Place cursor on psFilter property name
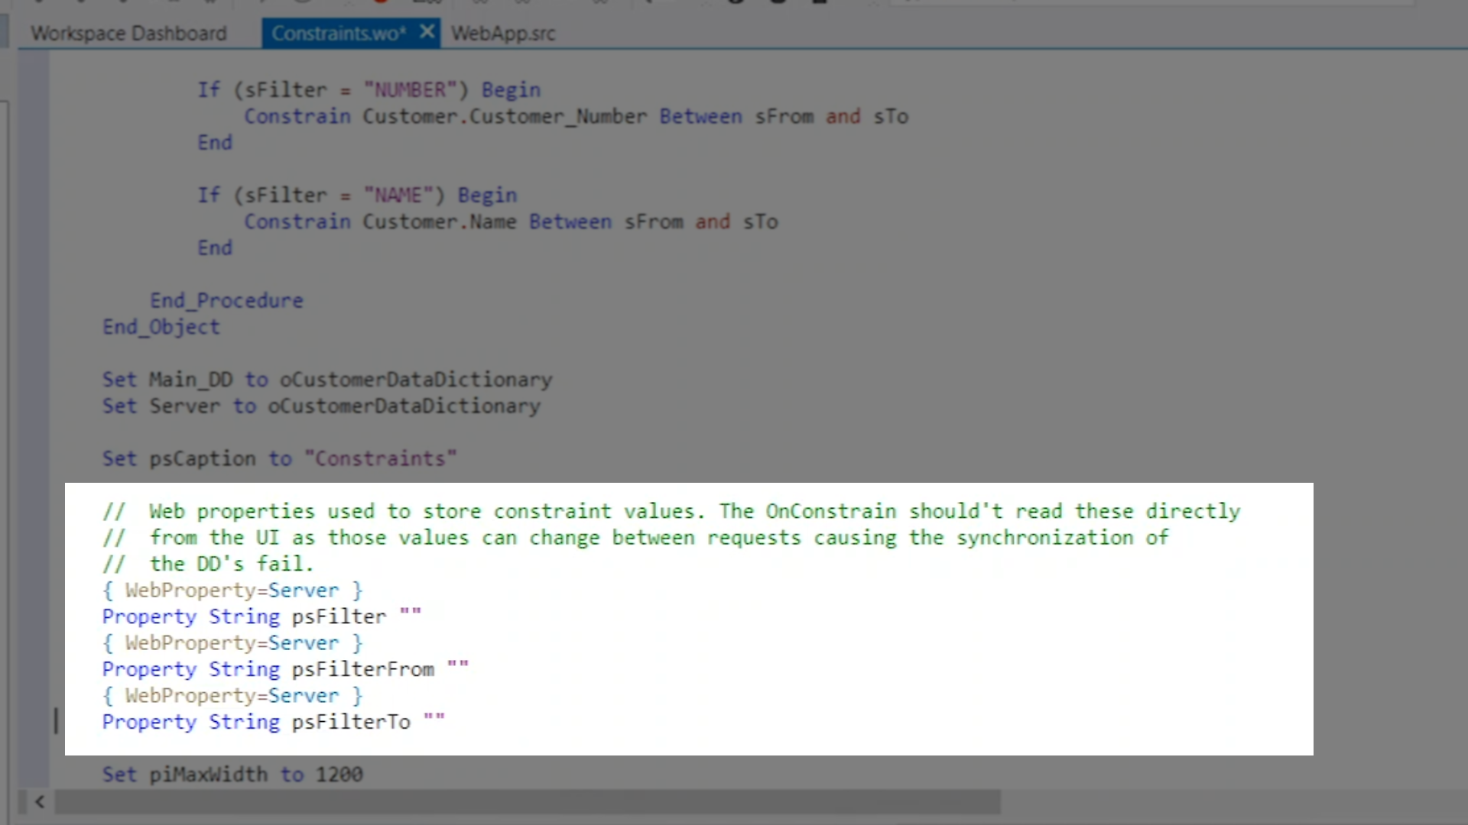The height and width of the screenshot is (825, 1468). pos(339,616)
